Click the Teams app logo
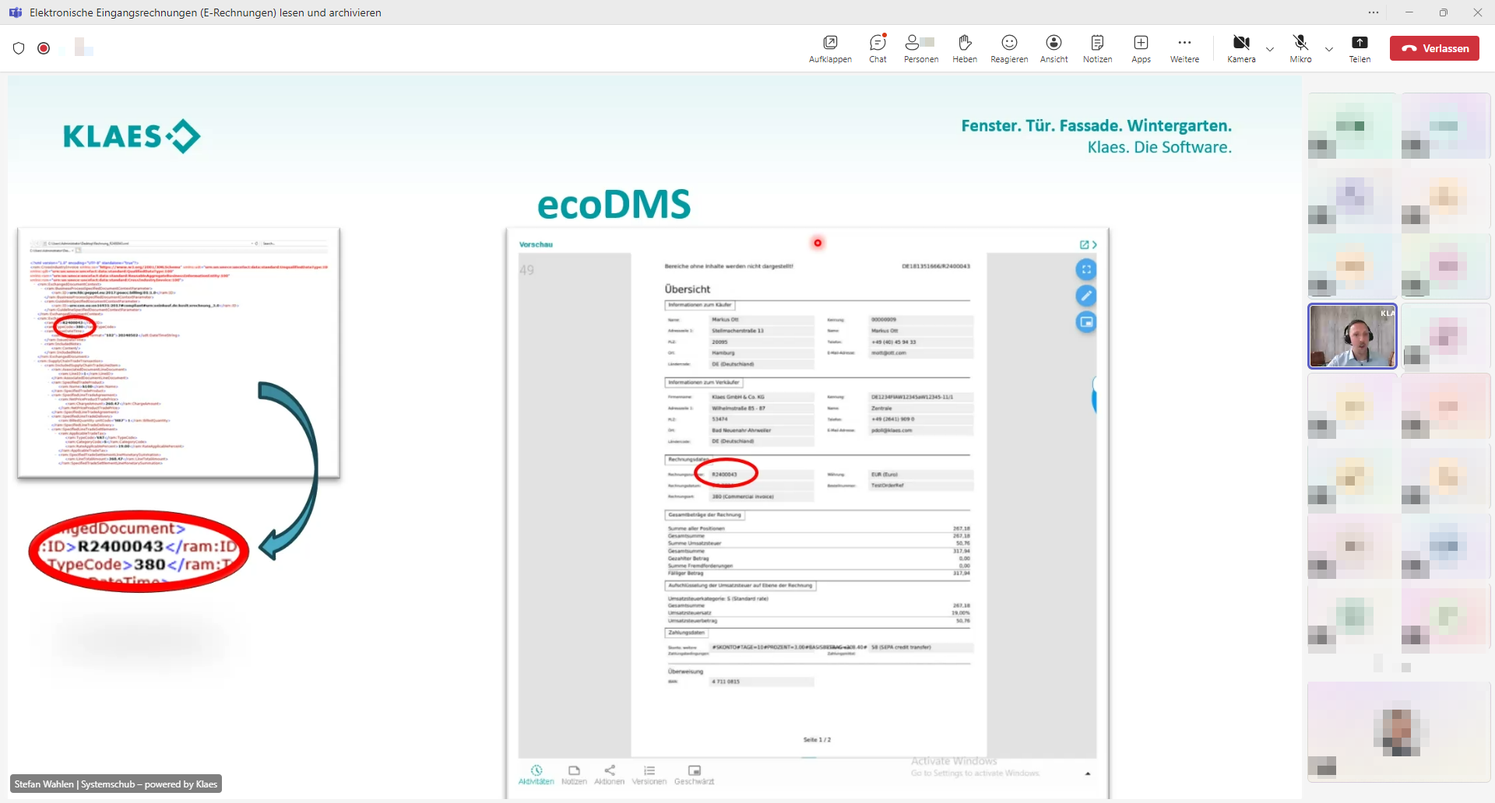Screen dimensions: 1495x803 click(x=15, y=12)
